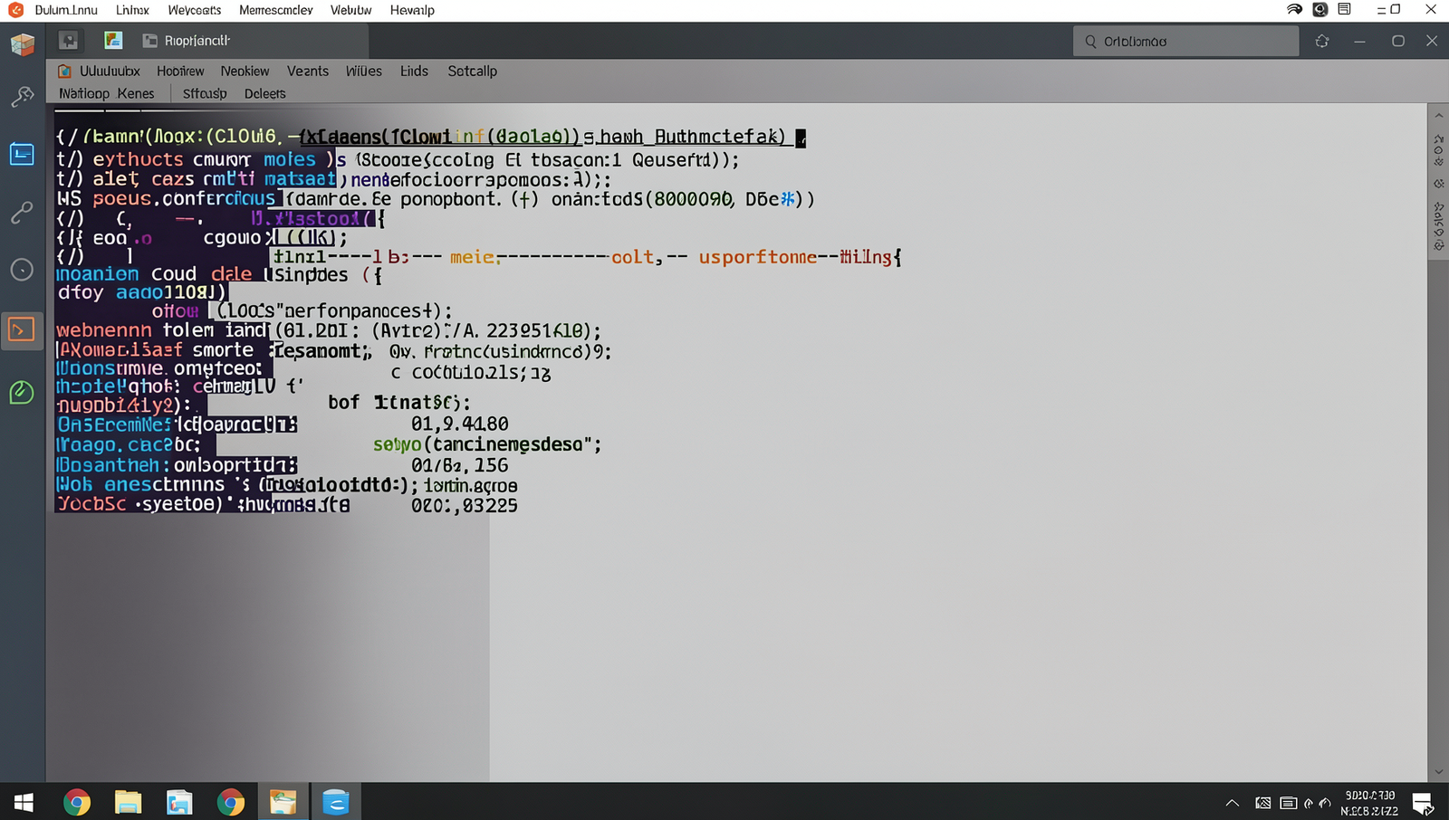
Task: Open the Lınlnx menu
Action: pos(132,10)
